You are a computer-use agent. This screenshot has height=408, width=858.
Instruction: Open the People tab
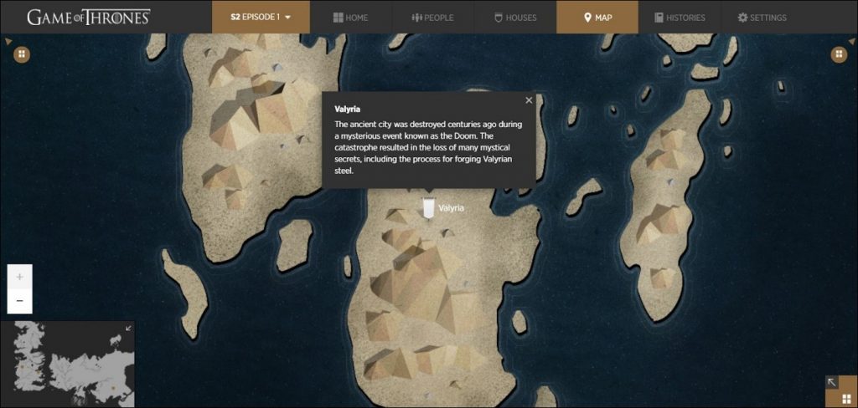[x=432, y=18]
